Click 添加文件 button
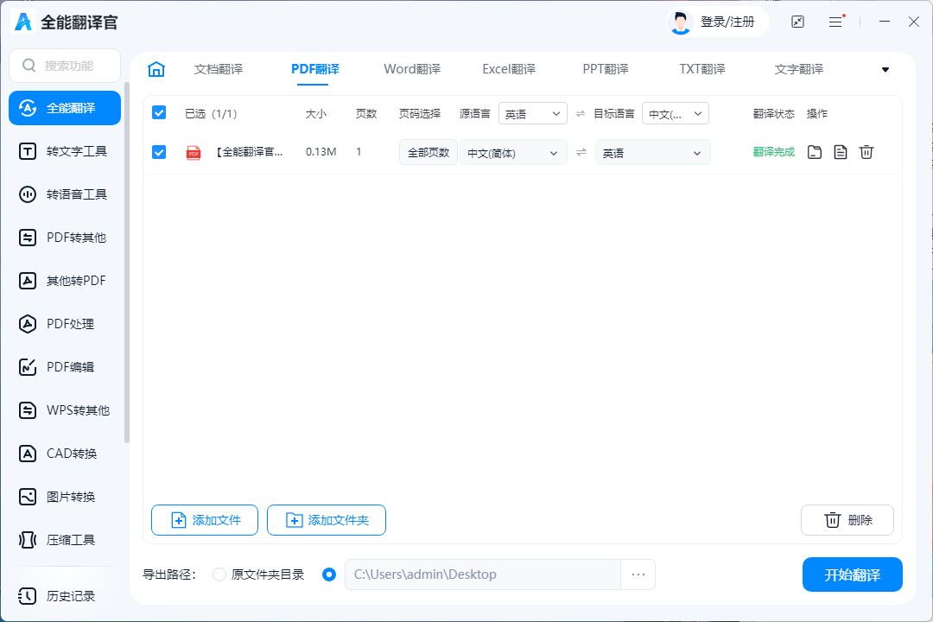The image size is (933, 622). pos(205,520)
